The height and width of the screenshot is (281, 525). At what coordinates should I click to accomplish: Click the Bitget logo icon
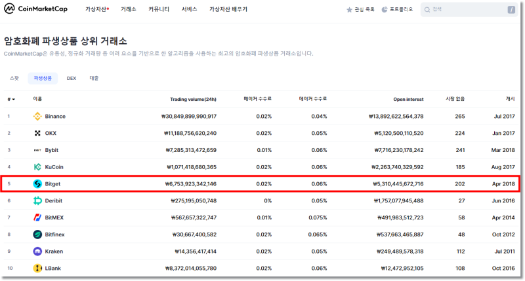(x=37, y=184)
